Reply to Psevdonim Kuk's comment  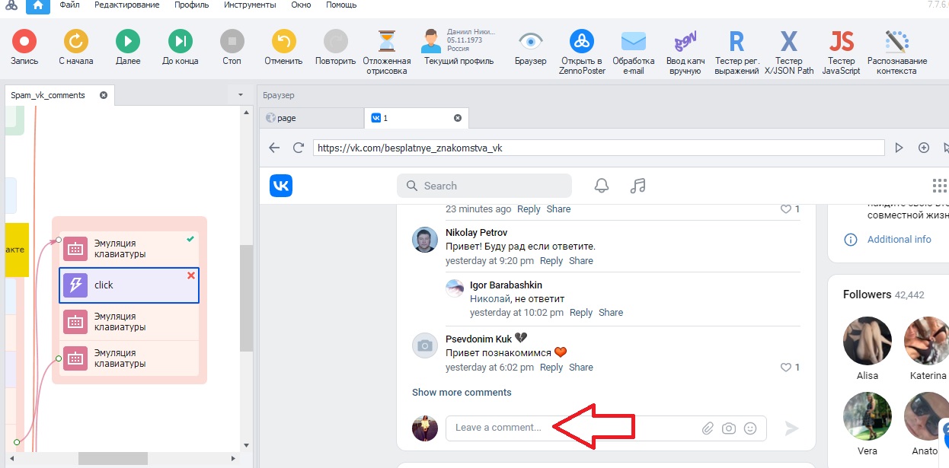551,367
